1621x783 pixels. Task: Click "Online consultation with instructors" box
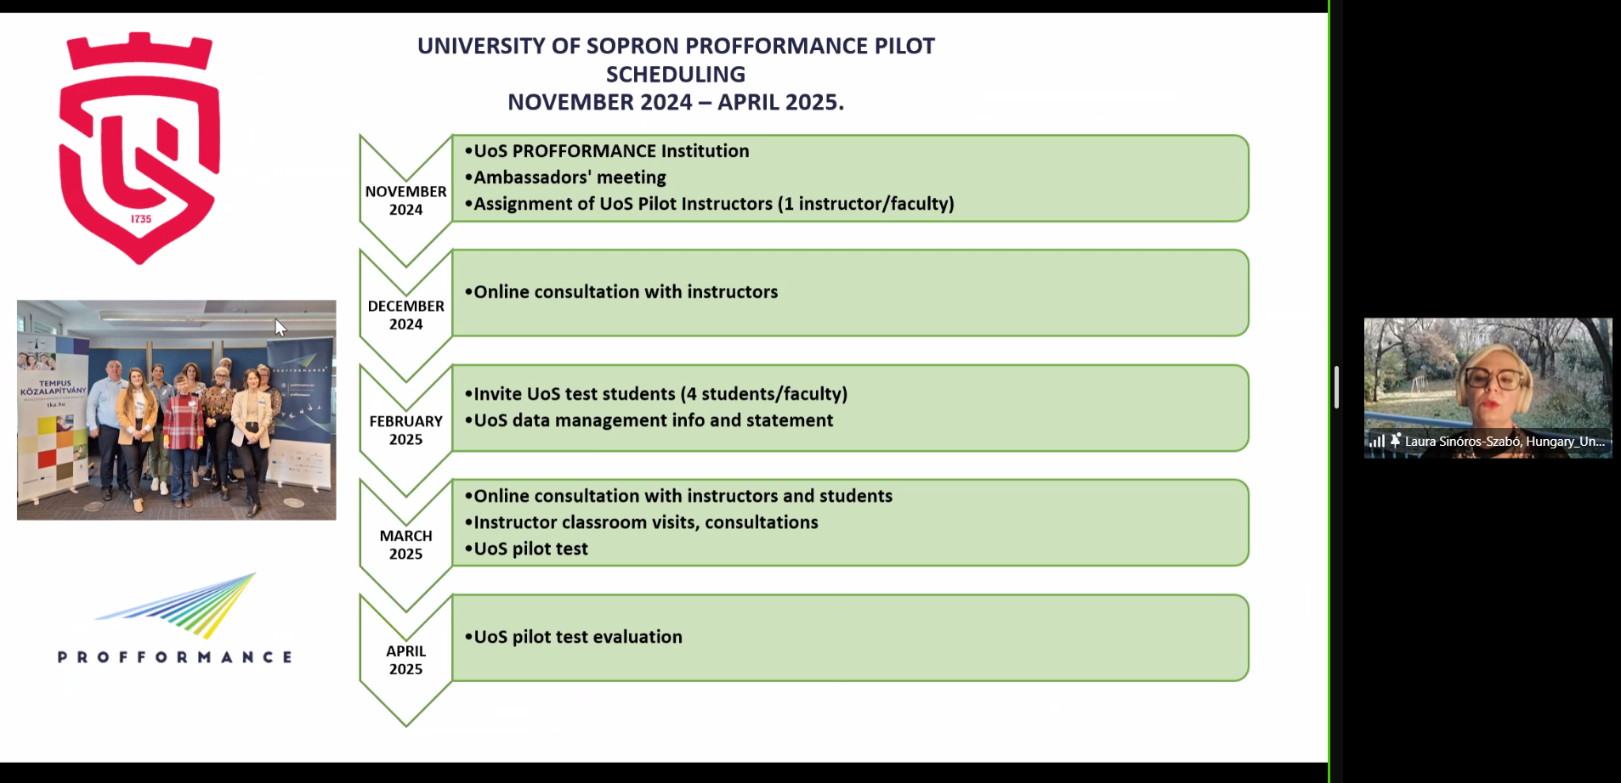[850, 293]
